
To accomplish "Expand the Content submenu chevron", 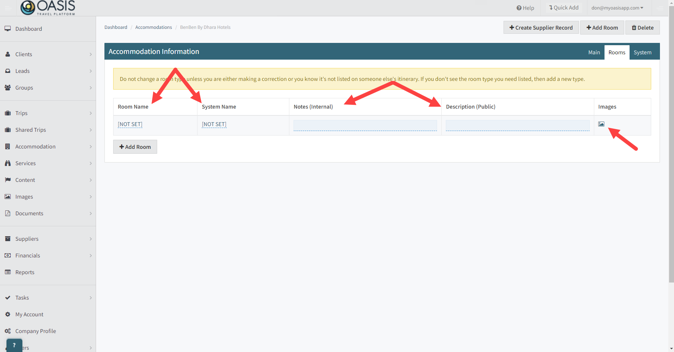I will click(x=91, y=180).
